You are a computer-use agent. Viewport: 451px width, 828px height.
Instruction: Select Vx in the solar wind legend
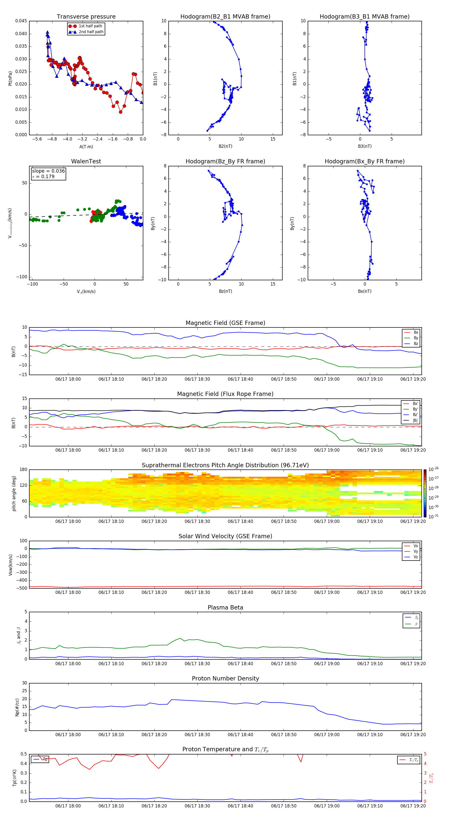[x=411, y=546]
